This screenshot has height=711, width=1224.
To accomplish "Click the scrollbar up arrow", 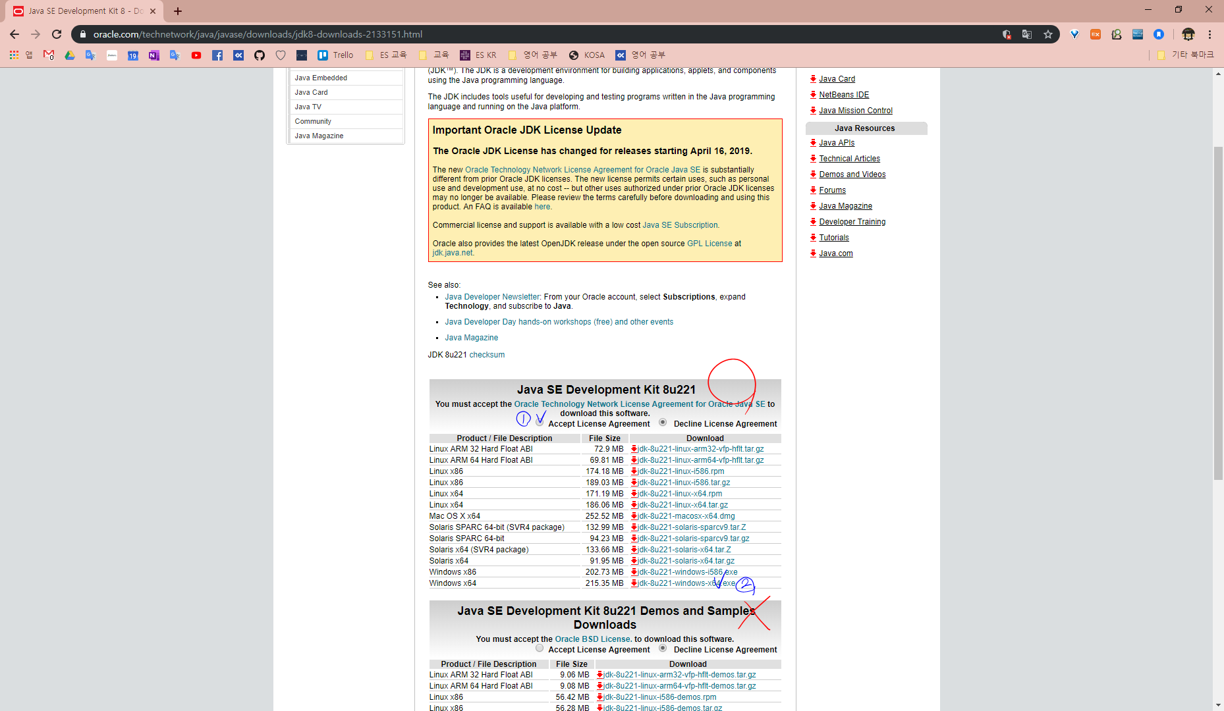I will (x=1218, y=73).
